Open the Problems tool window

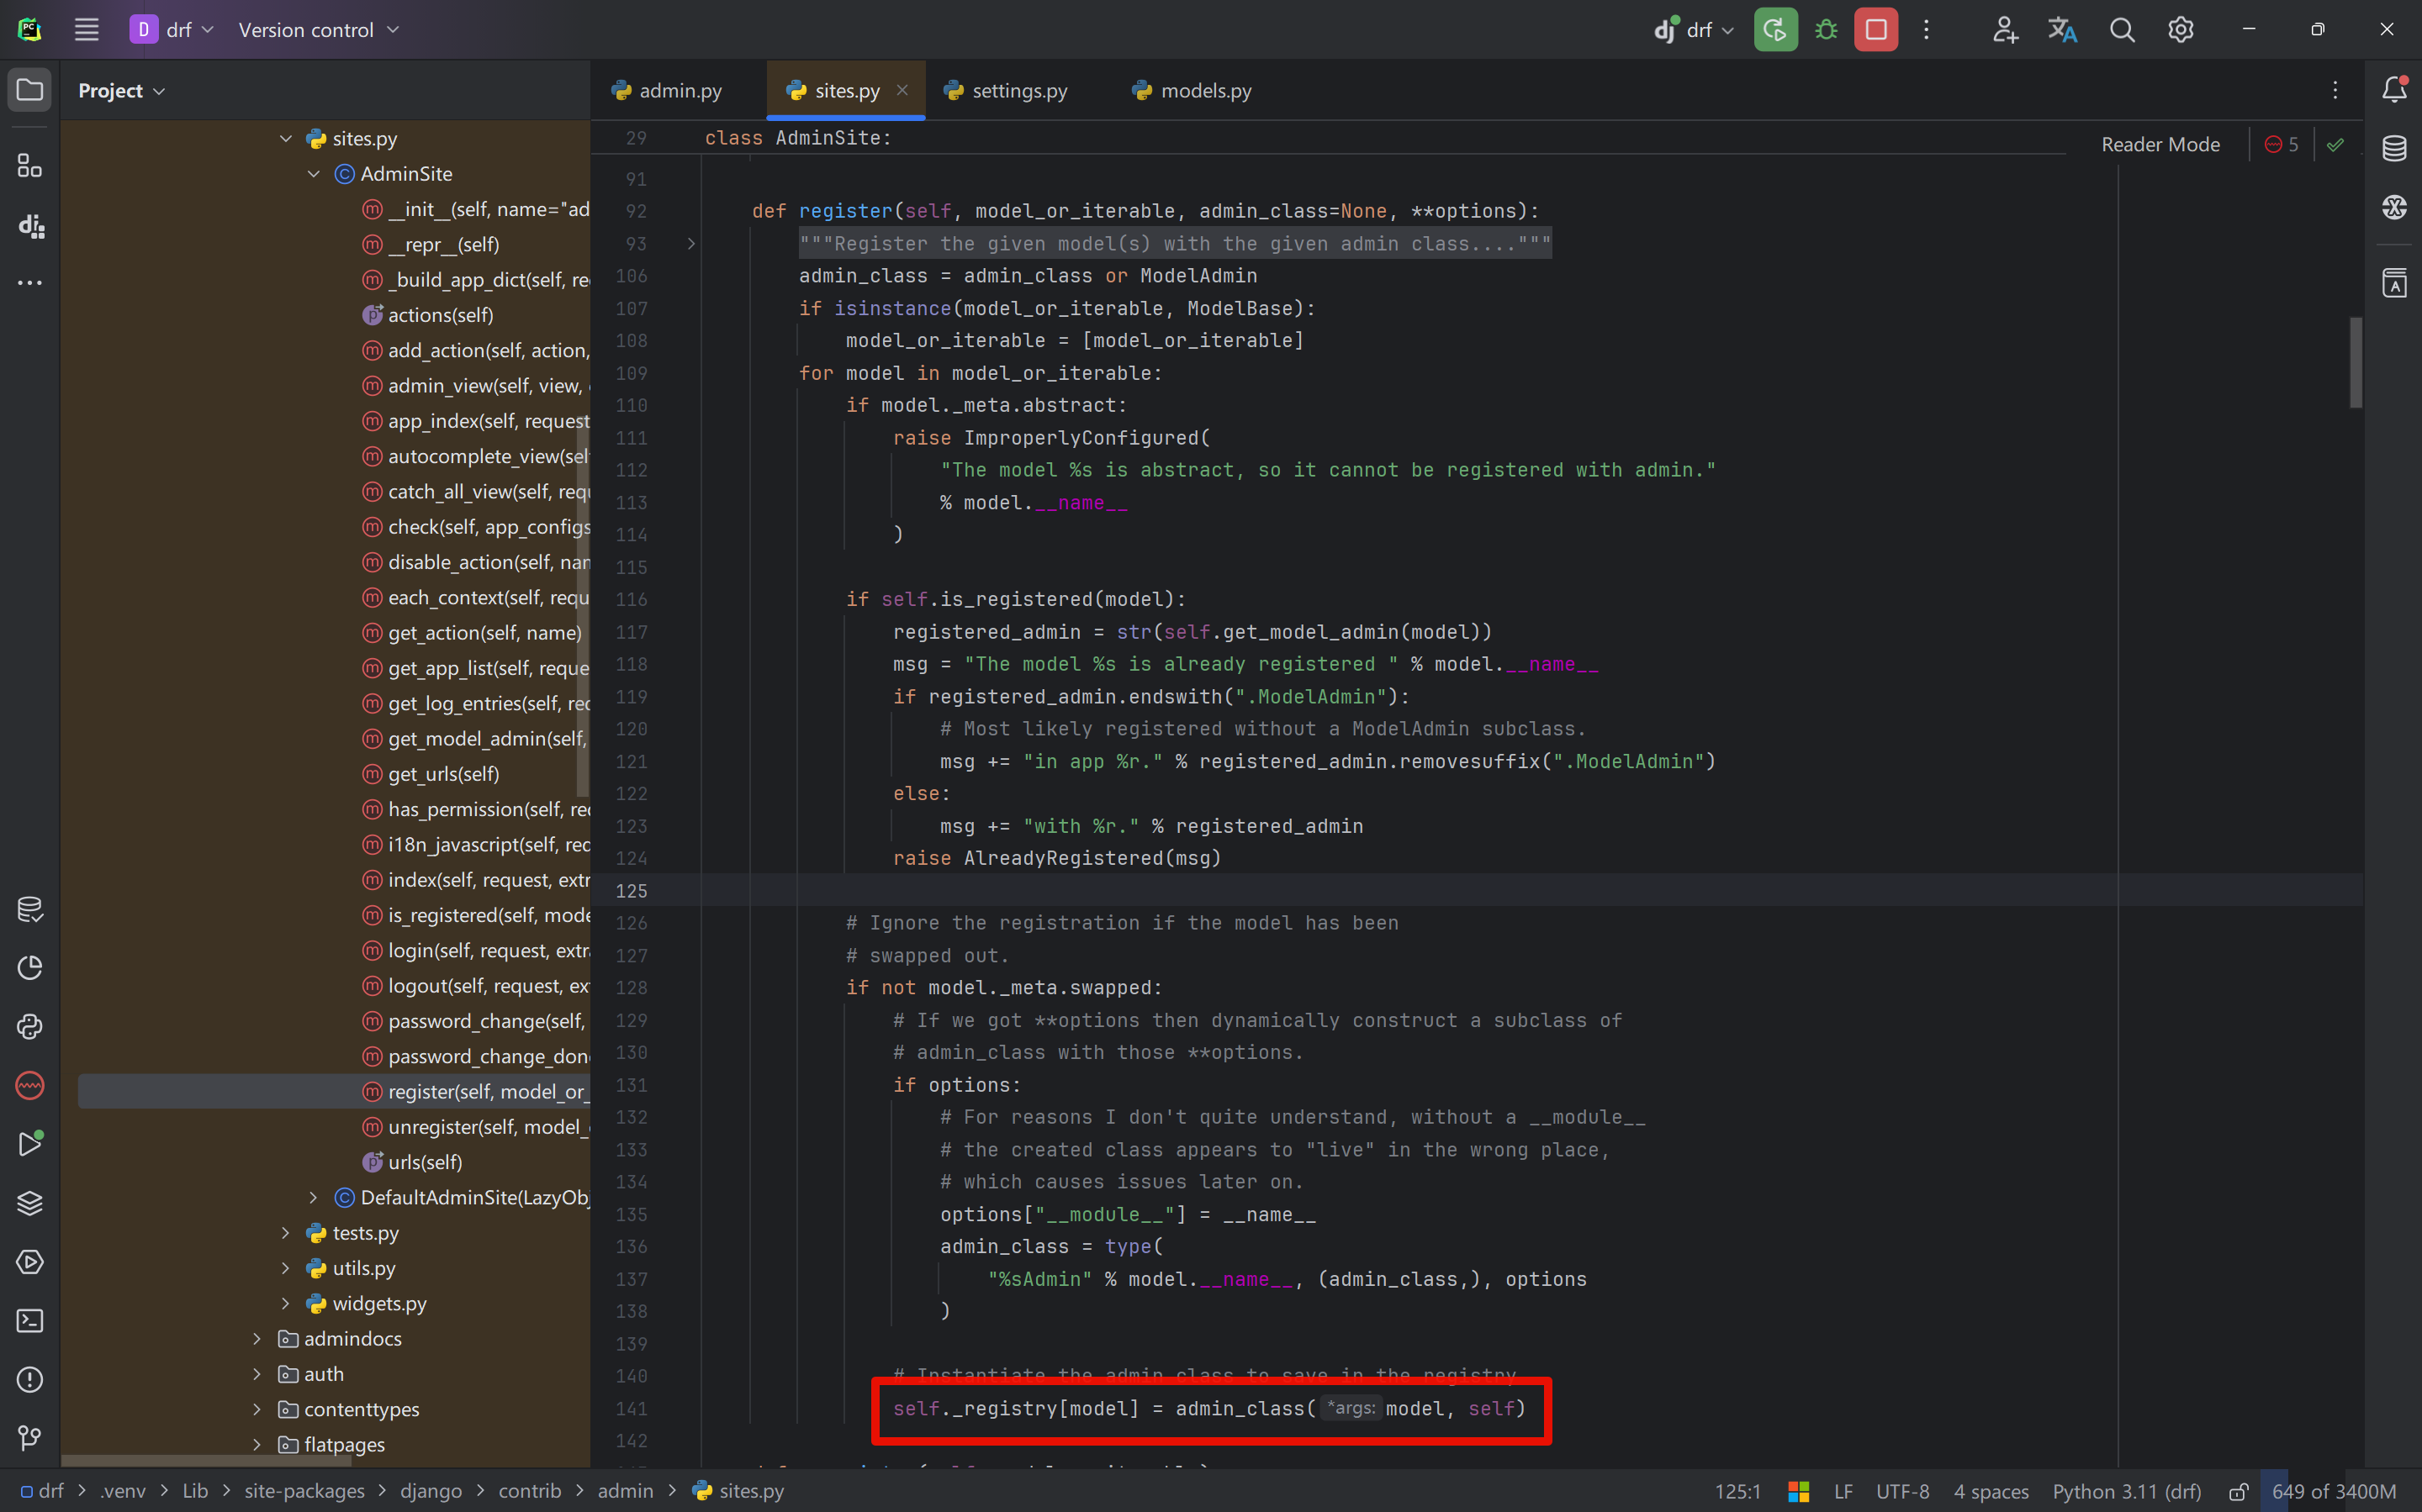30,1380
